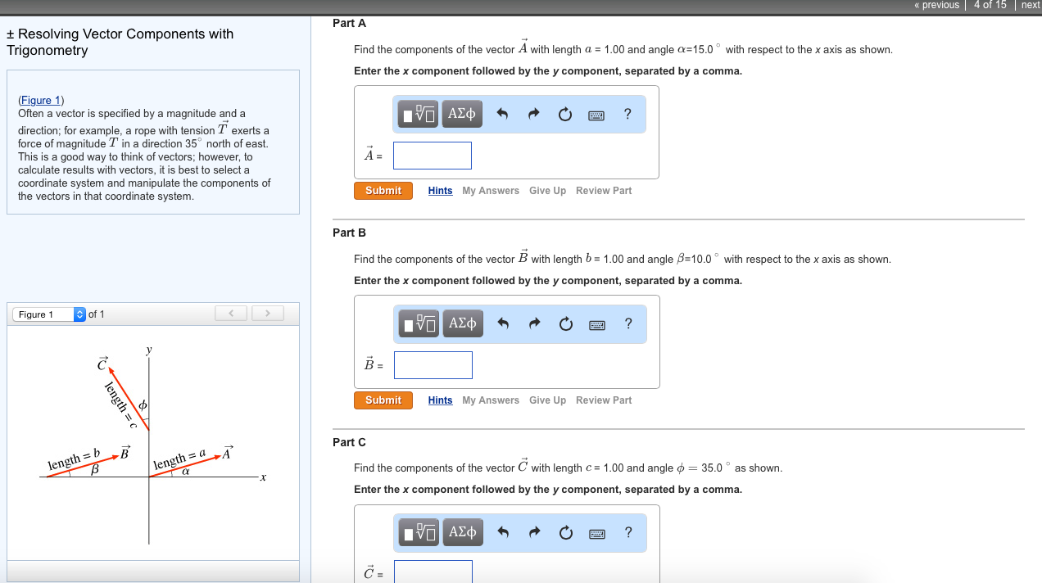This screenshot has height=583, width=1042.
Task: Click Give Up for Part A
Action: (547, 190)
